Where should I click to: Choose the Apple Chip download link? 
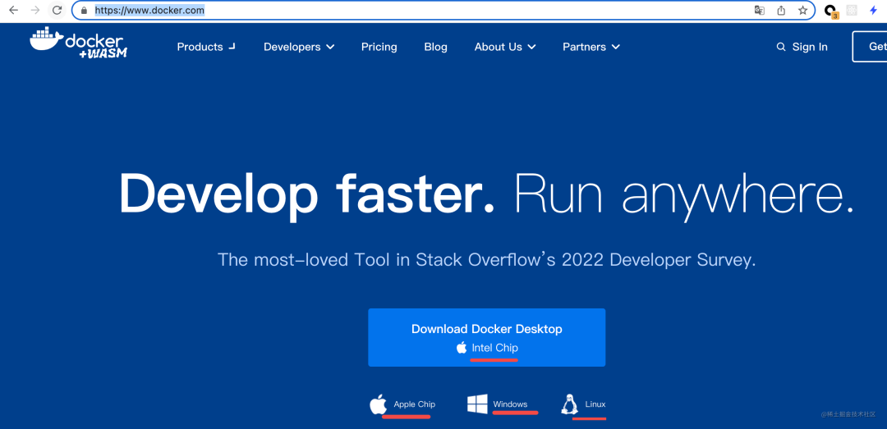[414, 404]
